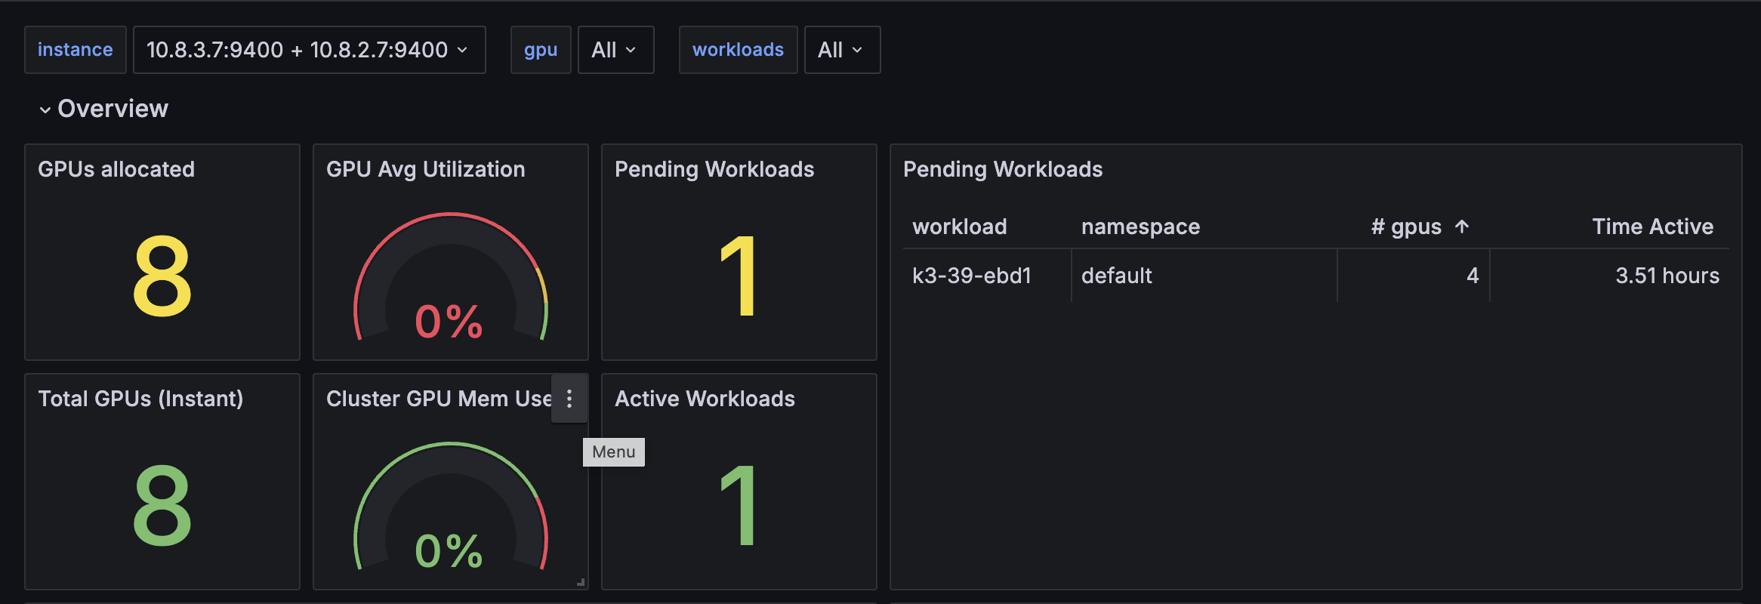Open the workloads All dropdown
The width and height of the screenshot is (1761, 604).
[x=842, y=50]
